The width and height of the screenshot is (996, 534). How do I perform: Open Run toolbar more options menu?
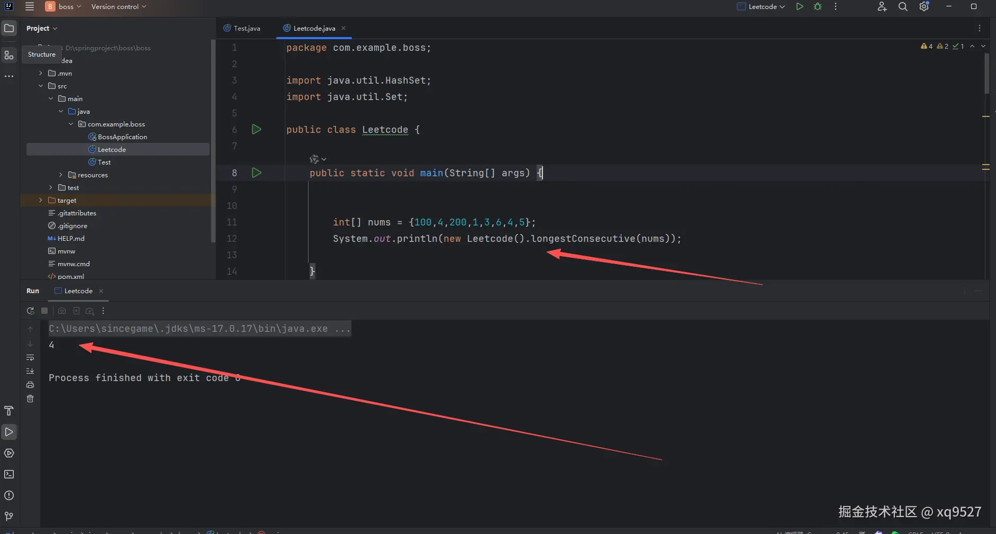[x=103, y=311]
